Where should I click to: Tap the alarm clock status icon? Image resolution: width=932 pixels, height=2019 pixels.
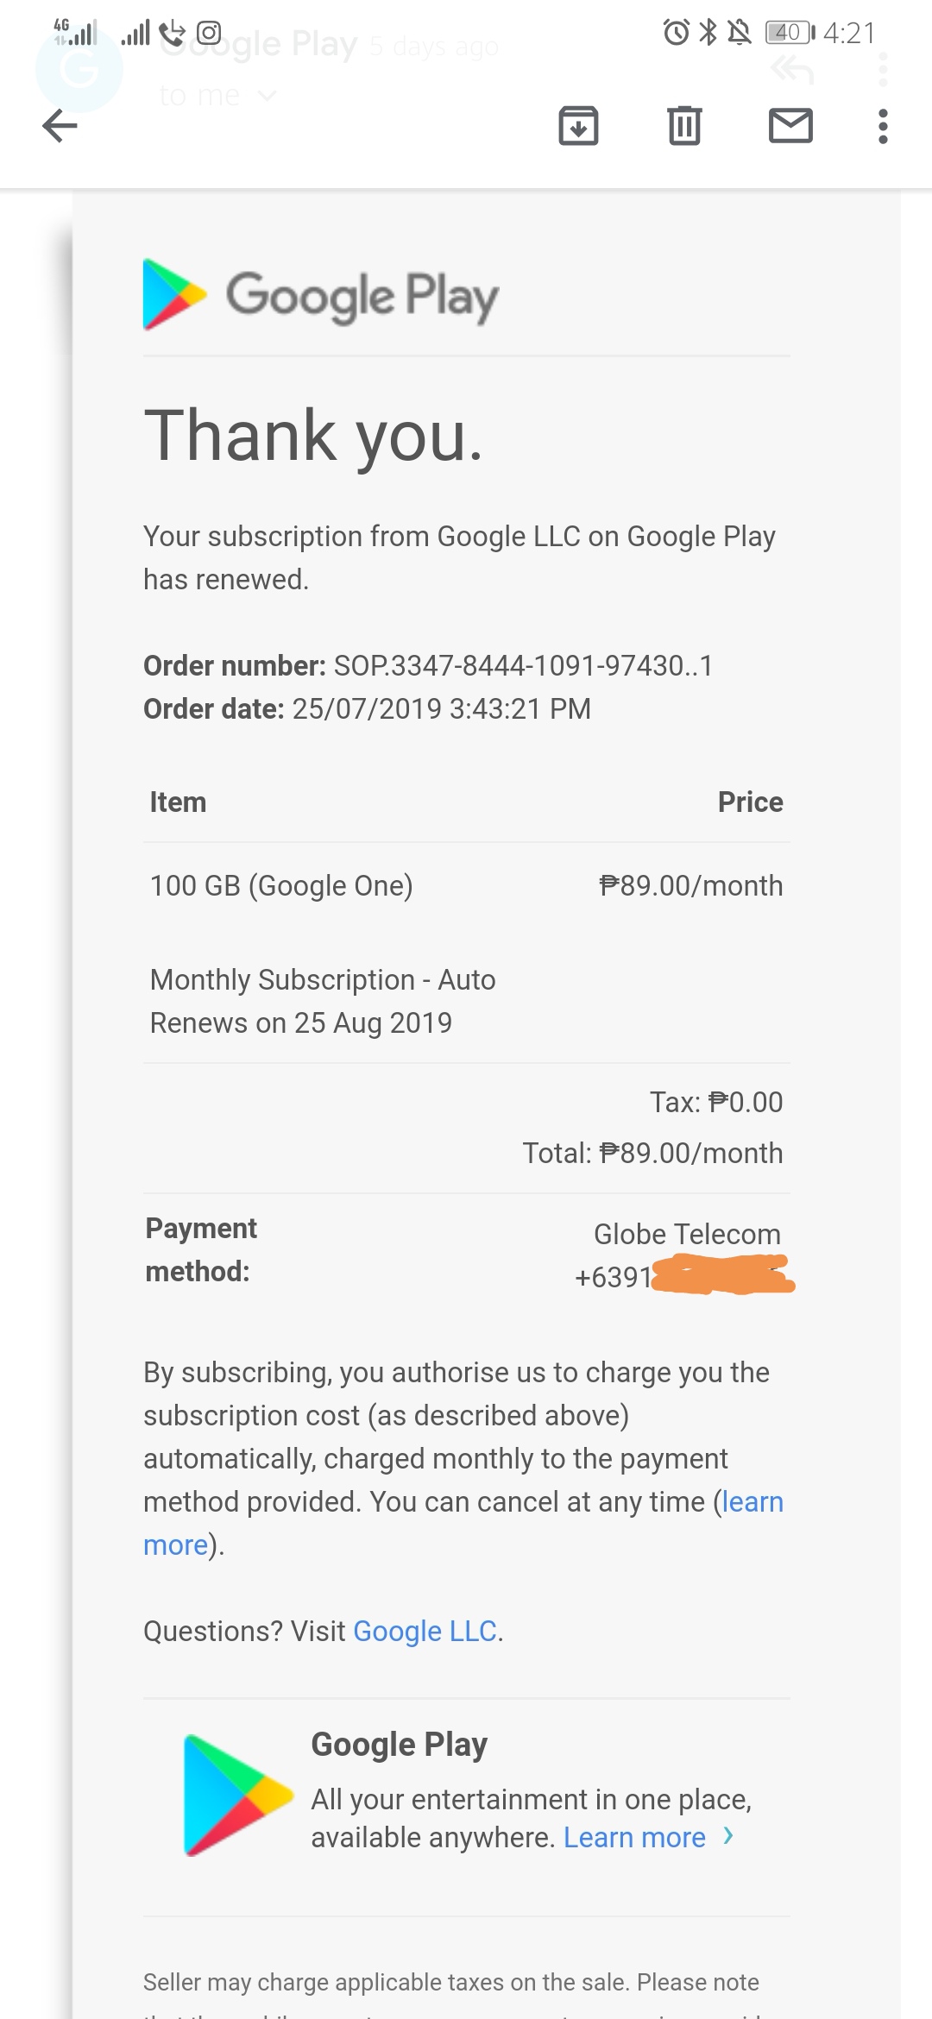coord(676,33)
